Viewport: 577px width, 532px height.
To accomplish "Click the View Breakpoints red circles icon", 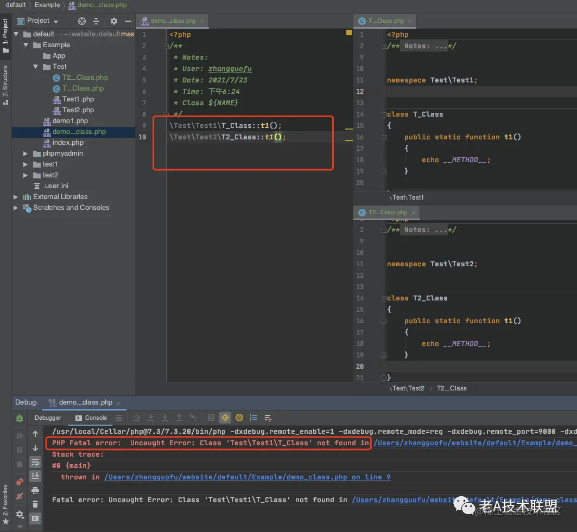I will 20,482.
